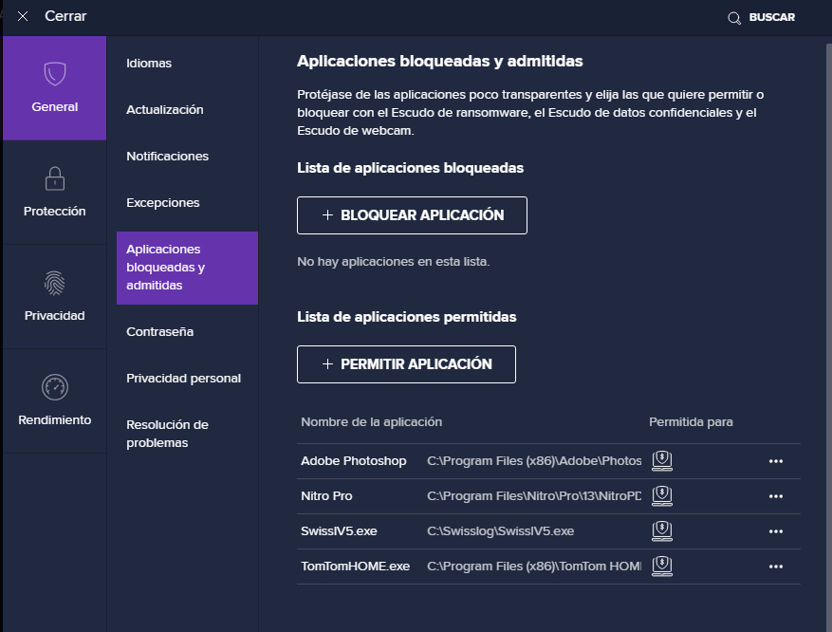The width and height of the screenshot is (832, 632).
Task: Expand the three-dot menu for Nitro Pro
Action: [x=775, y=496]
